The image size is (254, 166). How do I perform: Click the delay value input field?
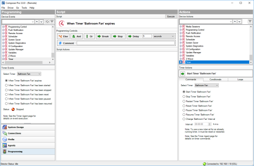pos(147,36)
